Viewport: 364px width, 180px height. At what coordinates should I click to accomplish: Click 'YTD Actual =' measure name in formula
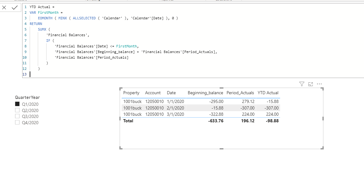coord(42,7)
